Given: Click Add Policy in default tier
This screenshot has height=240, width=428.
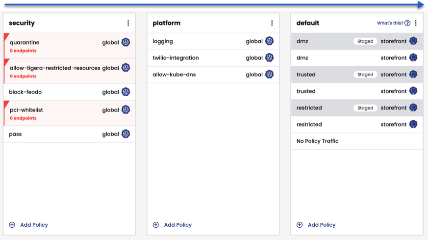Looking at the screenshot, I should pyautogui.click(x=321, y=225).
